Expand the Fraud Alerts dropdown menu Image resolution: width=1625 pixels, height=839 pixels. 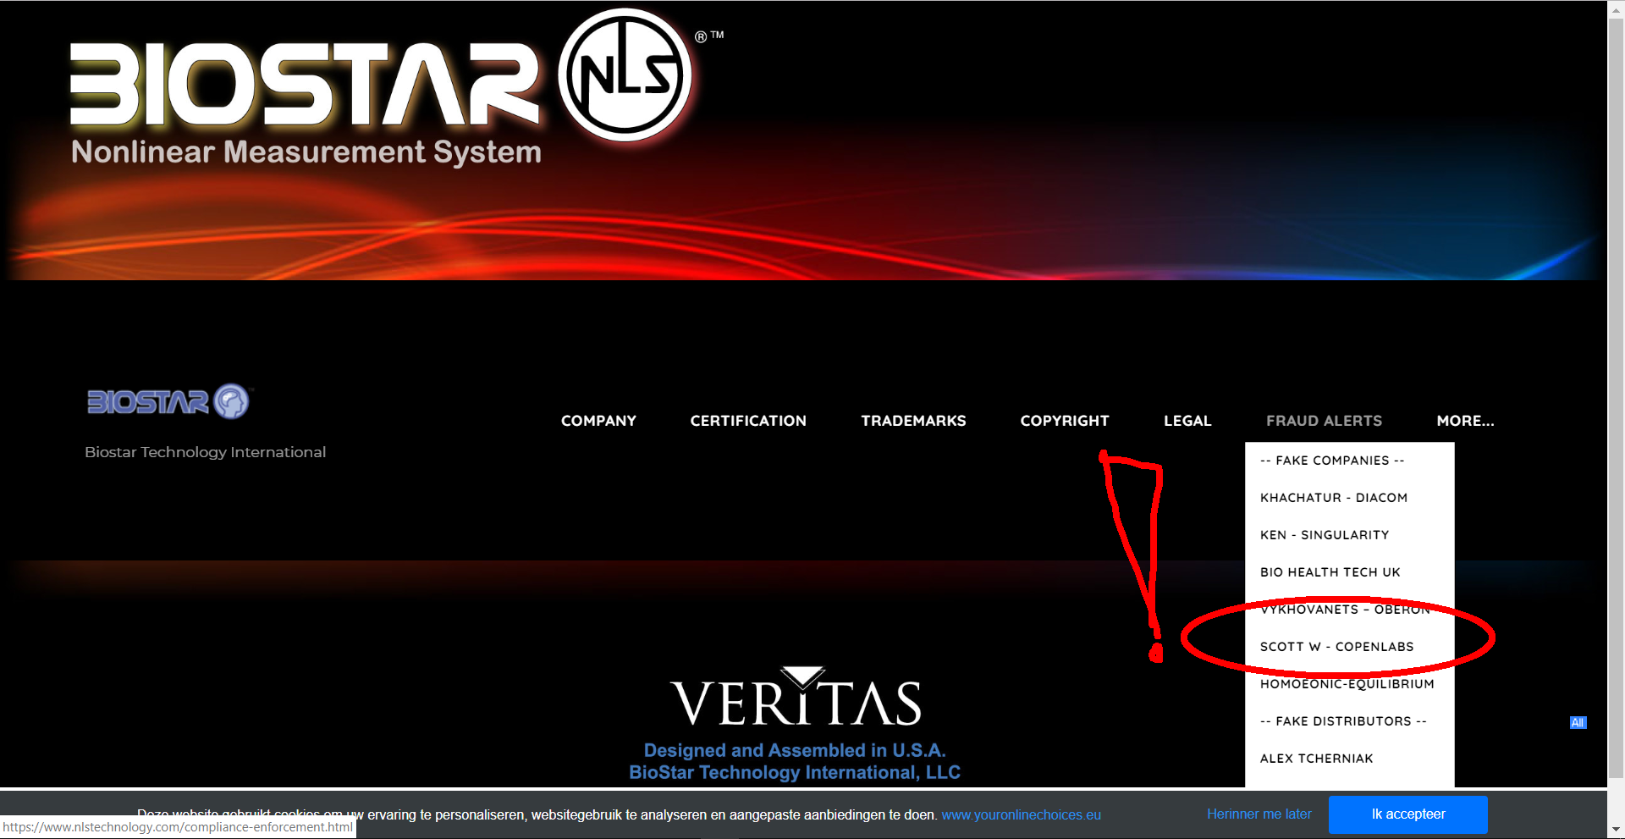(x=1324, y=421)
